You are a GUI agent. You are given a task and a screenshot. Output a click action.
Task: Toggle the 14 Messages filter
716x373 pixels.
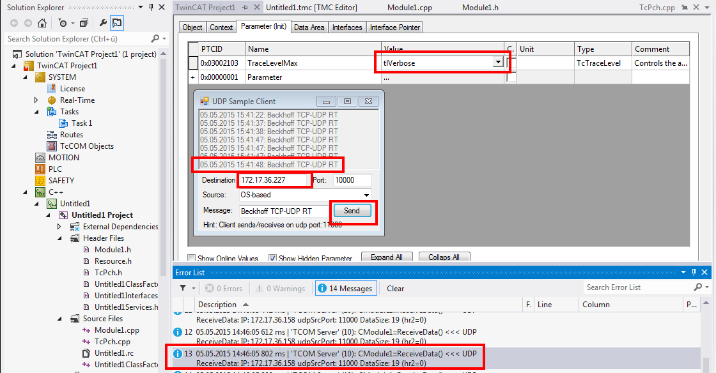click(x=346, y=288)
